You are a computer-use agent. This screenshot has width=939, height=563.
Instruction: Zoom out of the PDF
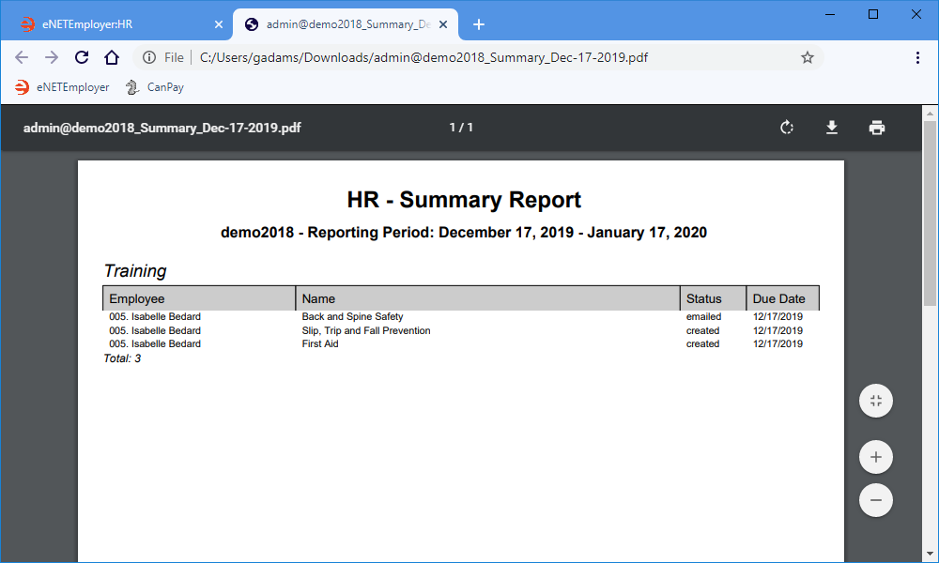tap(876, 500)
